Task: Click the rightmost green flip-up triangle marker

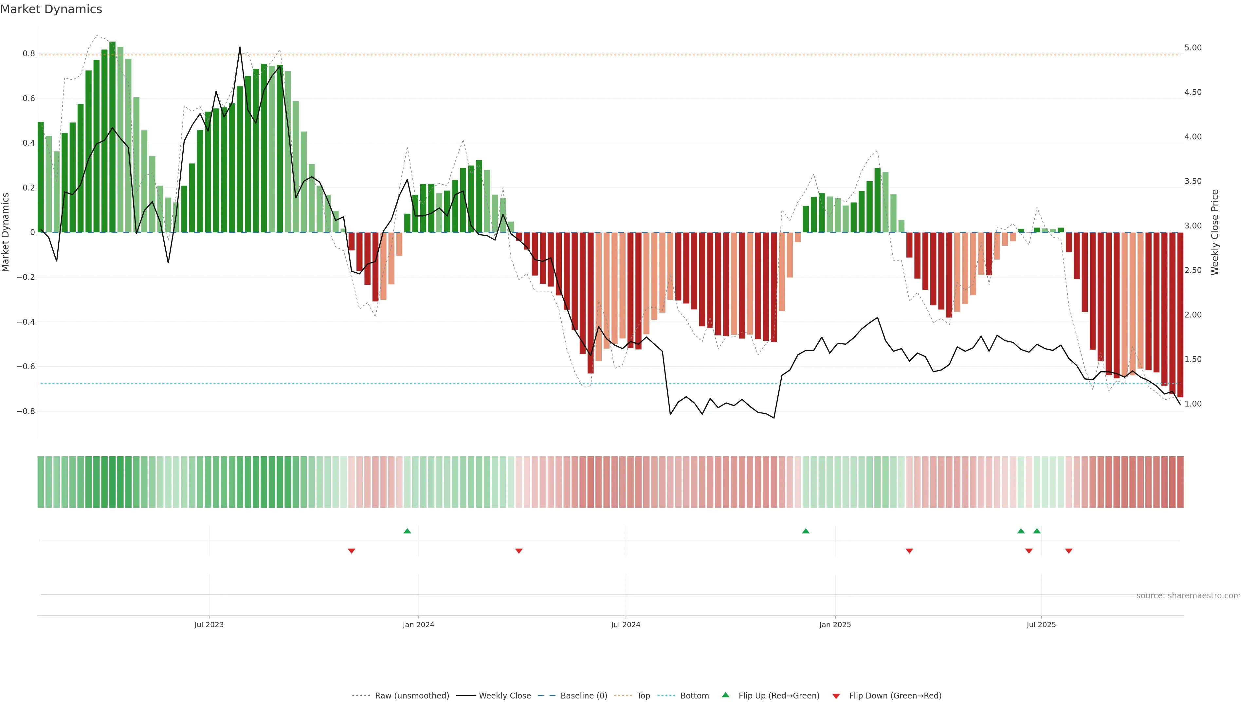Action: (x=1037, y=531)
